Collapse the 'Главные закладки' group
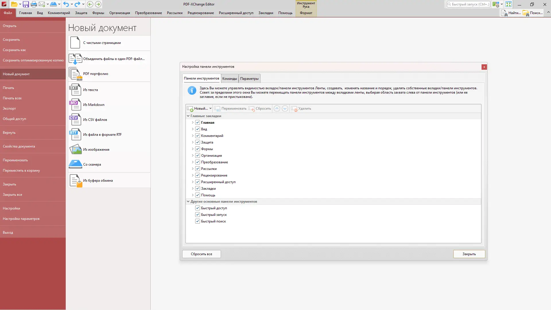Screen dimensions: 551x310 point(188,116)
